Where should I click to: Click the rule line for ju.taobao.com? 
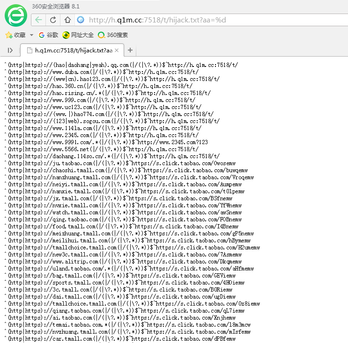coord(120,163)
